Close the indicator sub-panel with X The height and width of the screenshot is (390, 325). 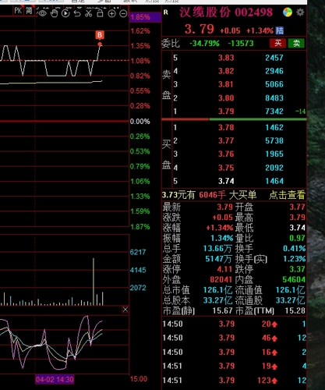pos(125,310)
